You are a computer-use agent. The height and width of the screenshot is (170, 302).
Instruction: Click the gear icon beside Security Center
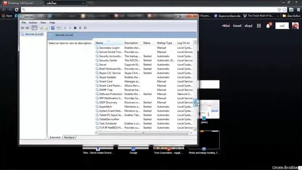(x=97, y=60)
